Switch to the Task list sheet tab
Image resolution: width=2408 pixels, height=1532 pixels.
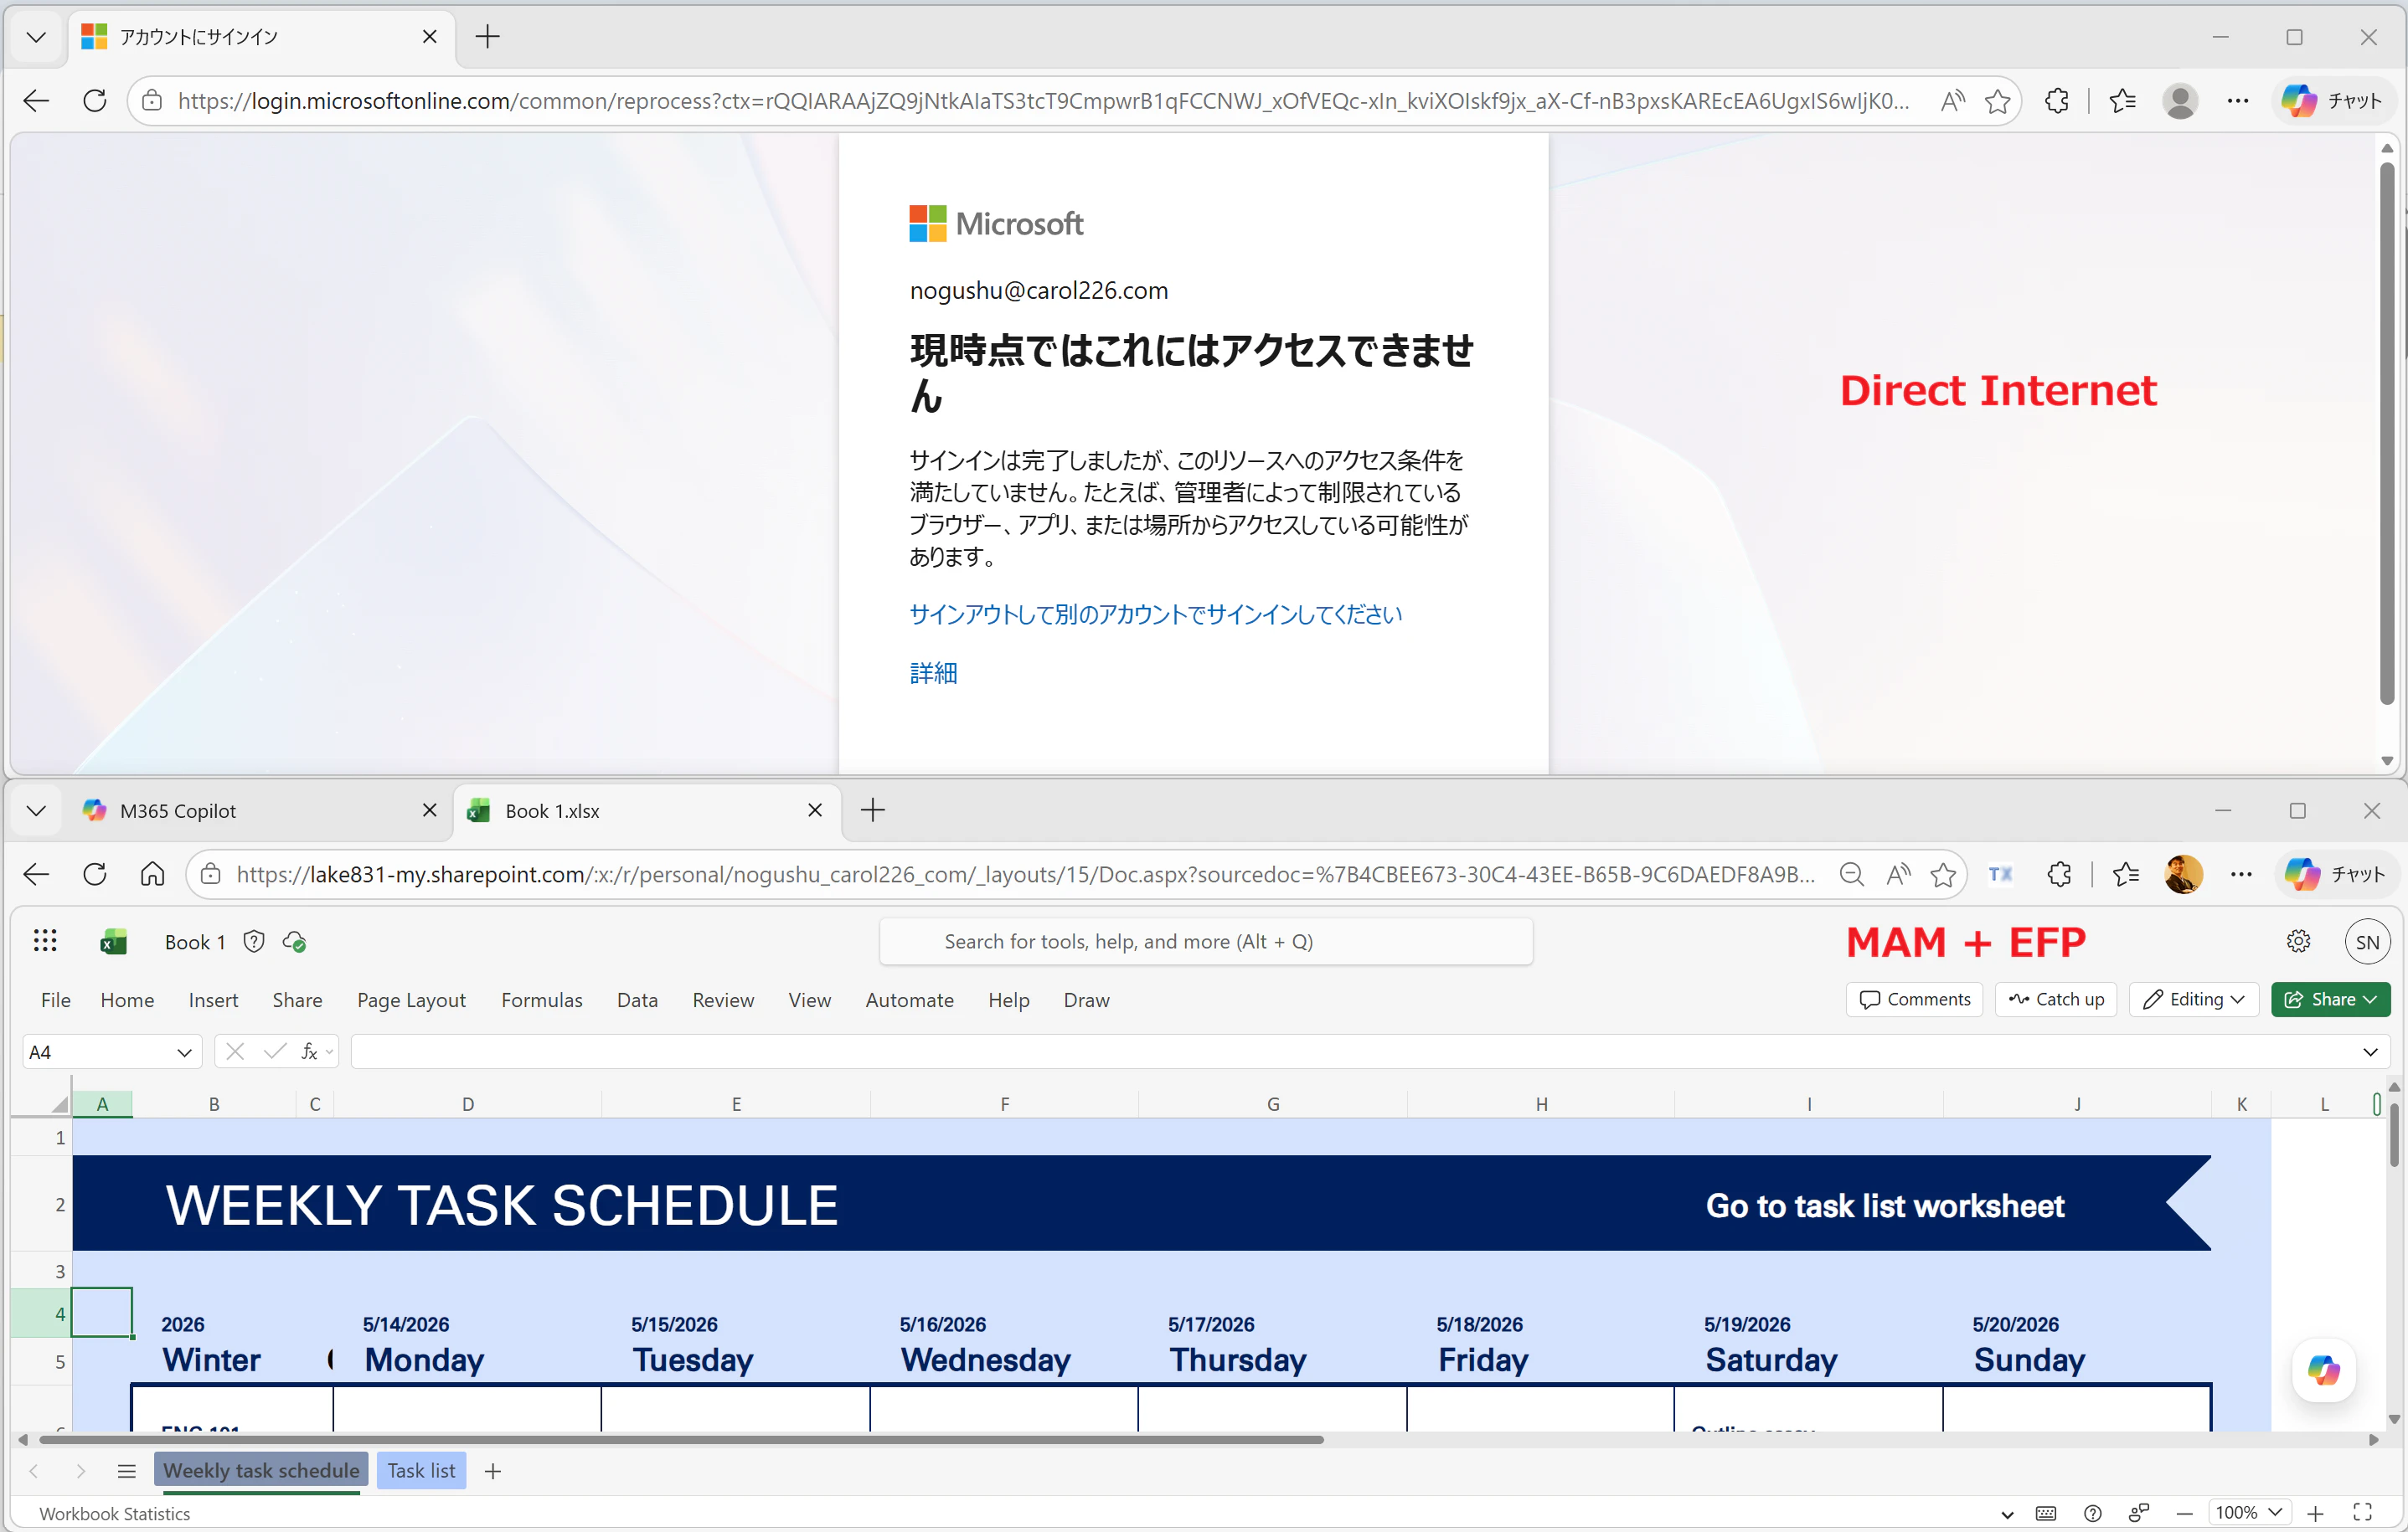coord(421,1470)
